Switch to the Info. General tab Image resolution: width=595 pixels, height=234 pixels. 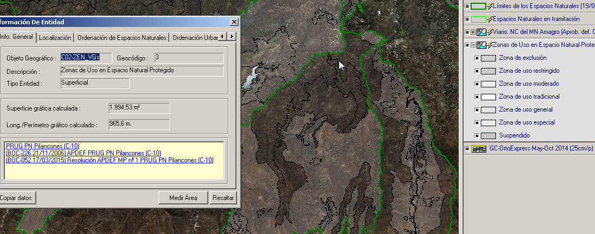[x=17, y=37]
